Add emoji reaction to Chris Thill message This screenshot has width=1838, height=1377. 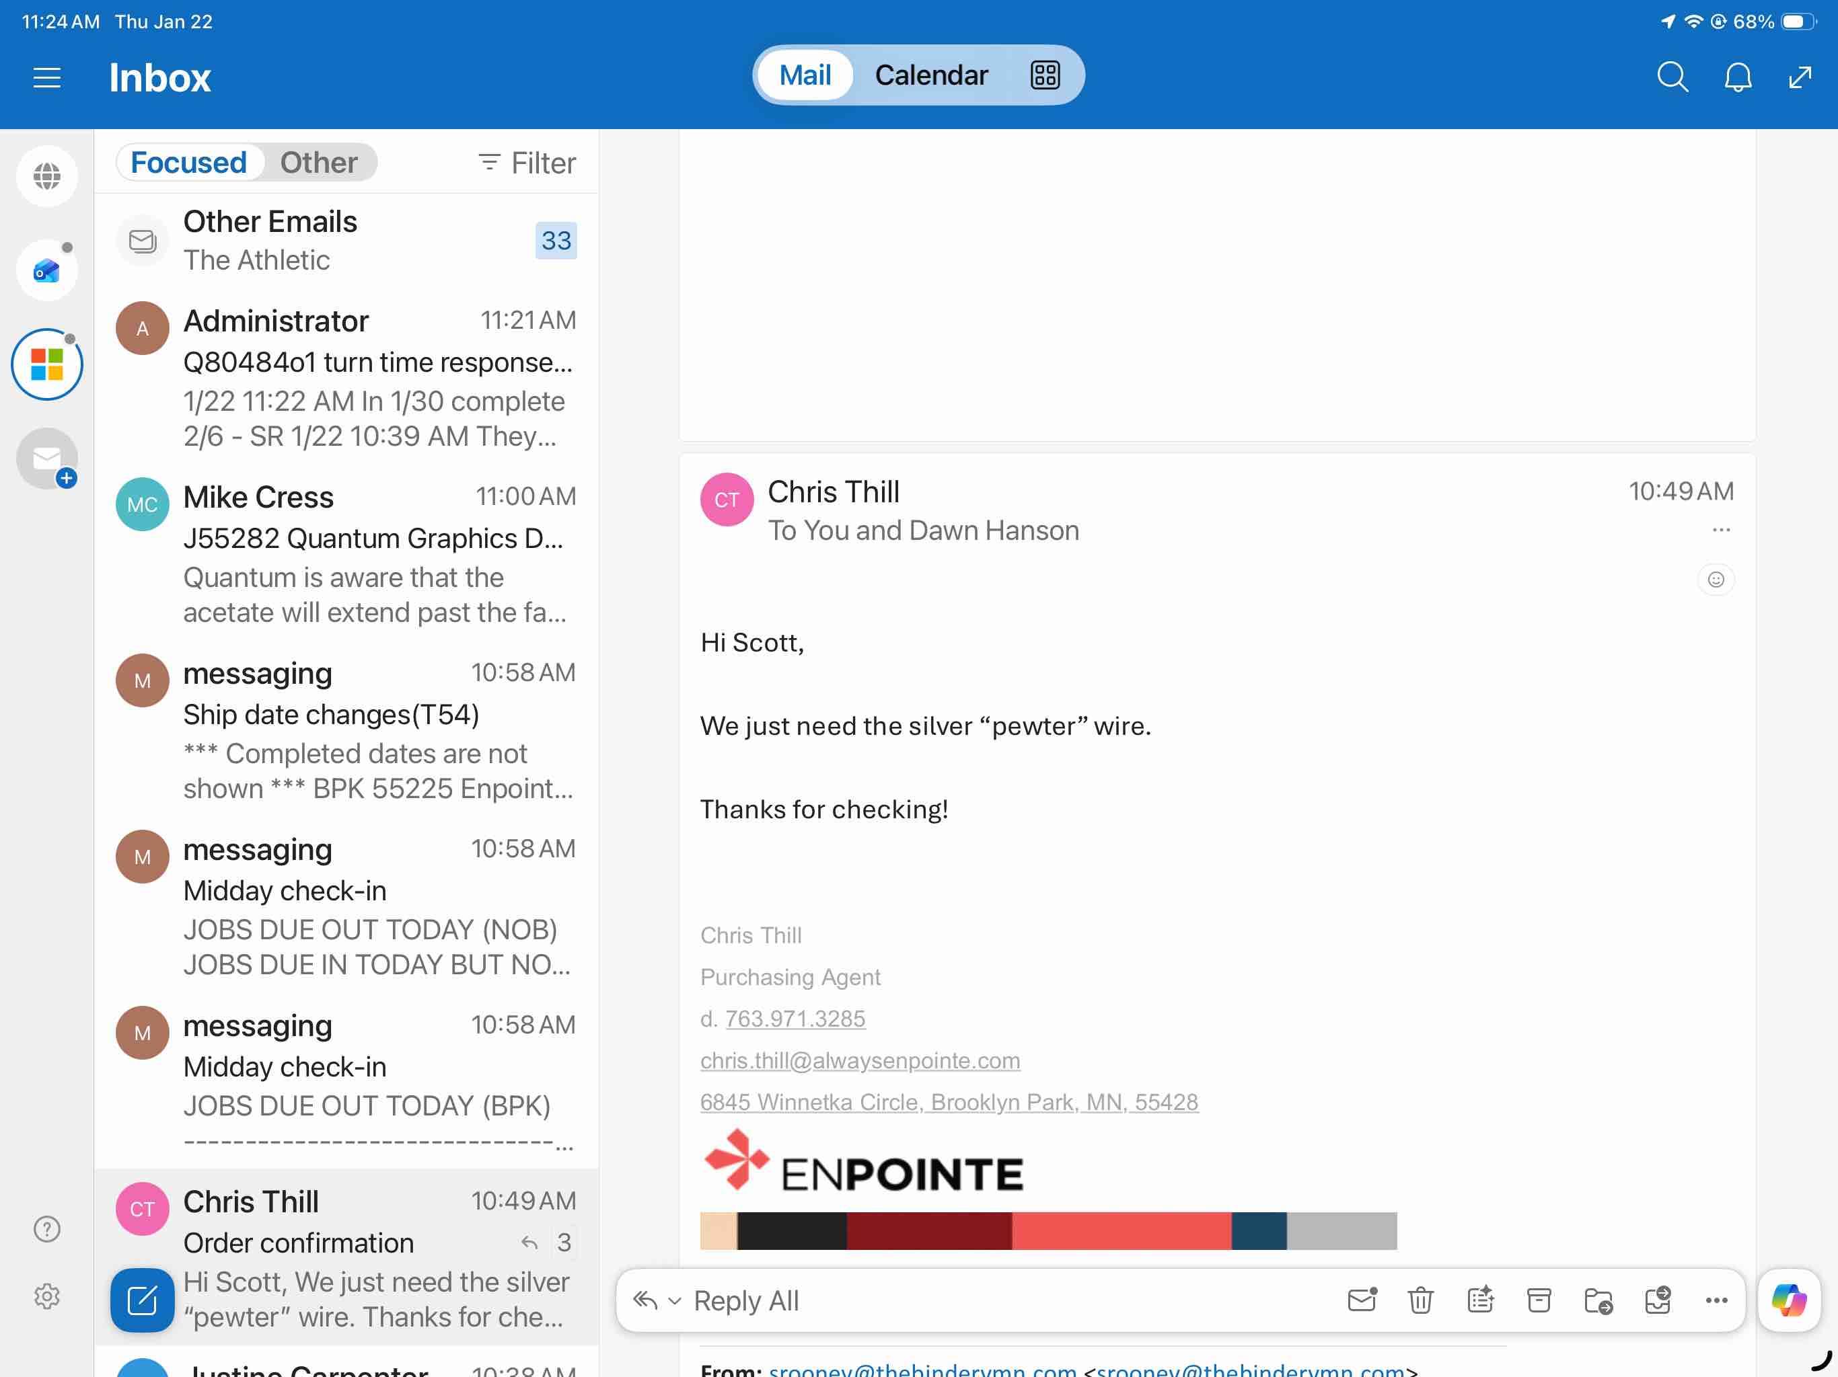pos(1716,580)
